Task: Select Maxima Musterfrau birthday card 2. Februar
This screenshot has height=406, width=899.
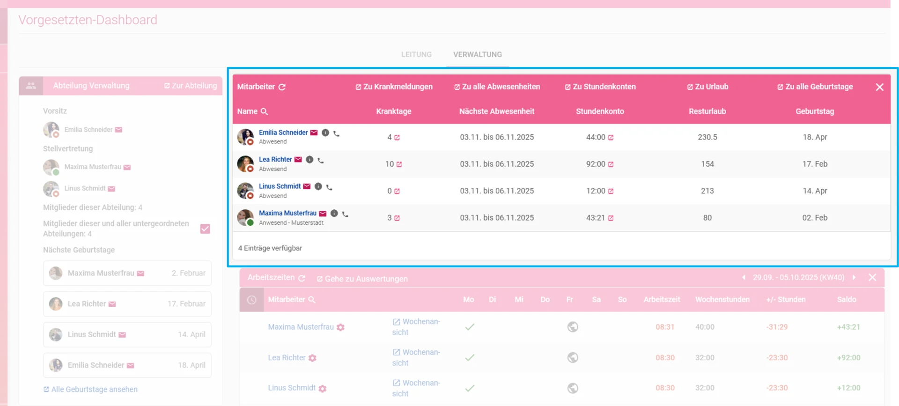Action: (127, 273)
